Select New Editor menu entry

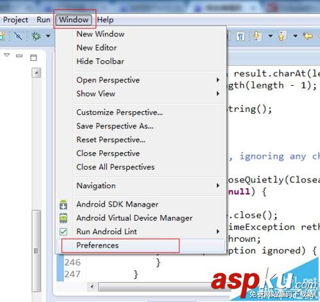click(x=140, y=48)
